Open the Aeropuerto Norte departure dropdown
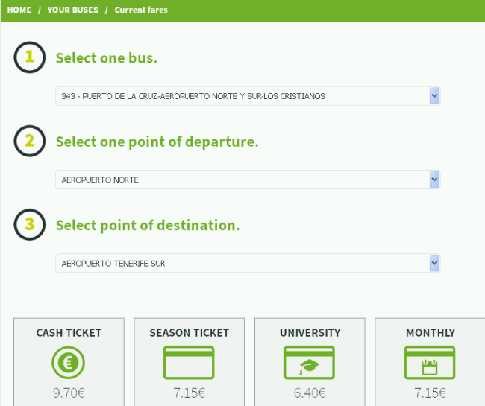The image size is (485, 406). coord(248,180)
